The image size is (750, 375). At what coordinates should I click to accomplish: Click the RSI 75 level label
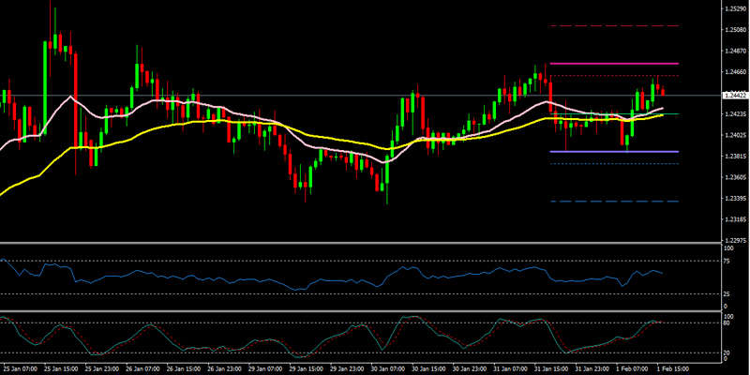point(727,261)
